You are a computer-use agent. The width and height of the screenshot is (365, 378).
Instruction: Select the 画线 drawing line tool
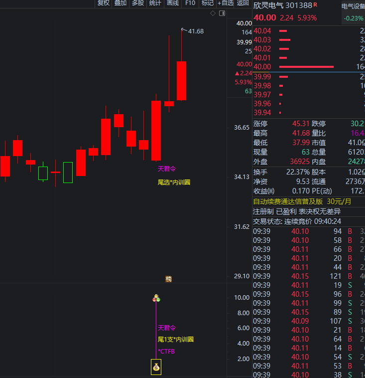click(x=172, y=3)
